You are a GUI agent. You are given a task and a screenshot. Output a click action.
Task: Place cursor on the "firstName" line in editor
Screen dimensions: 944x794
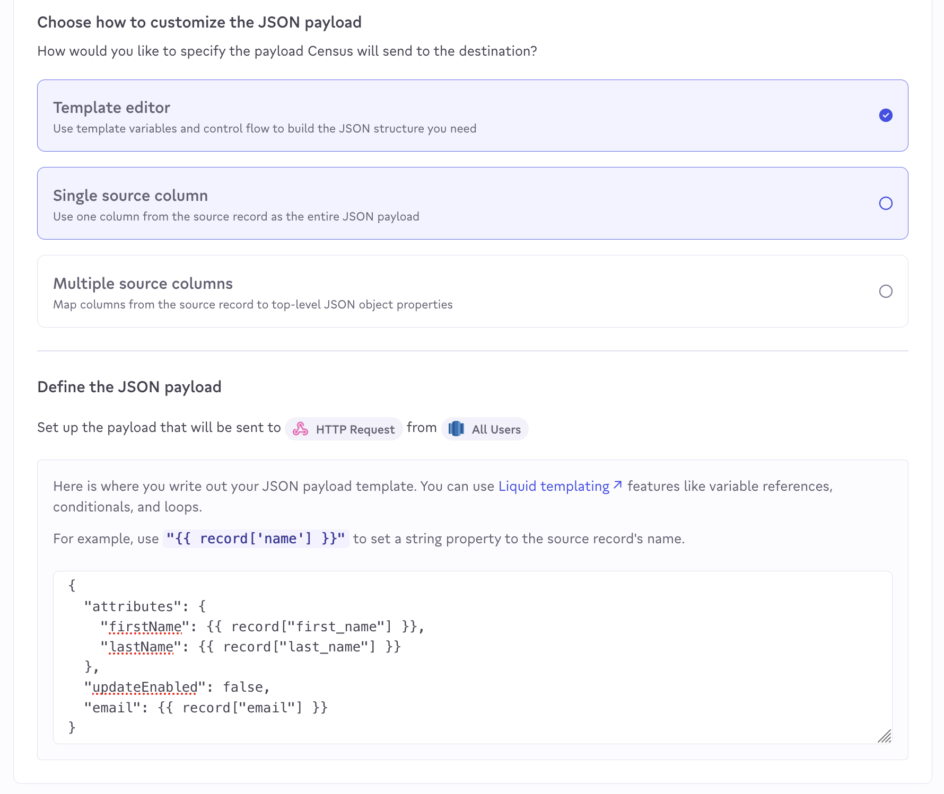pyautogui.click(x=263, y=627)
